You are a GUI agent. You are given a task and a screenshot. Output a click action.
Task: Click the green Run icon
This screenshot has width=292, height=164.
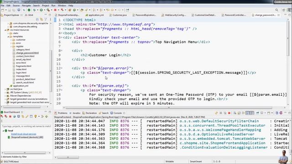click(x=41, y=10)
